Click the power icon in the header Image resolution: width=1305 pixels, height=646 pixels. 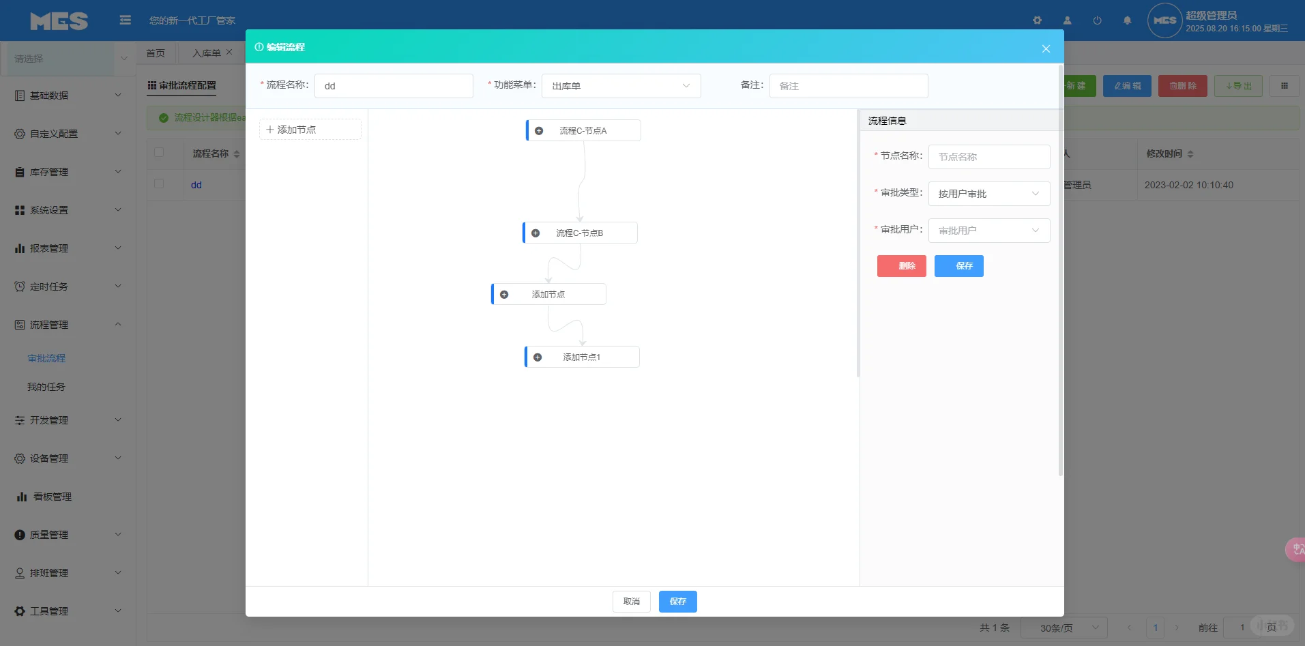point(1097,20)
